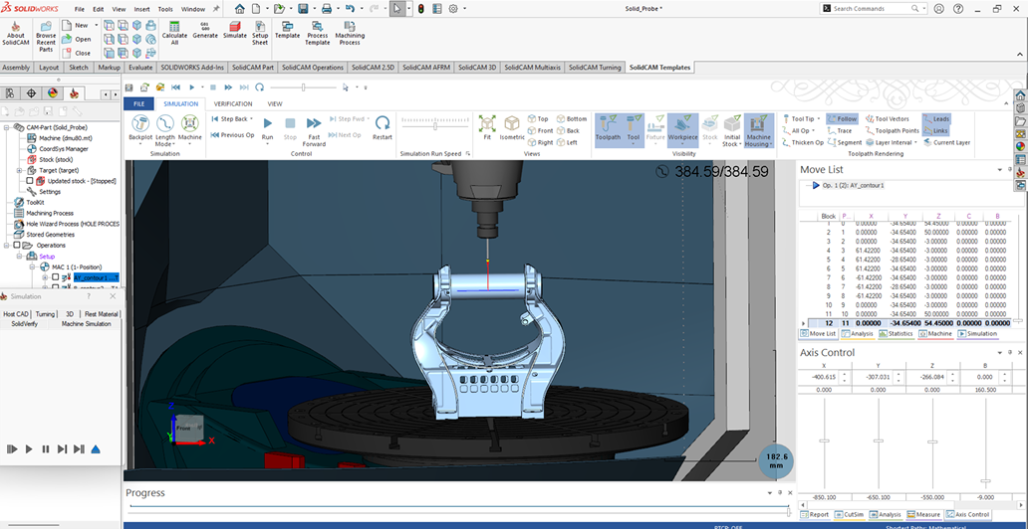Collapse the CAM-Part (Solid_Probe) node
The image size is (1028, 529).
7,127
